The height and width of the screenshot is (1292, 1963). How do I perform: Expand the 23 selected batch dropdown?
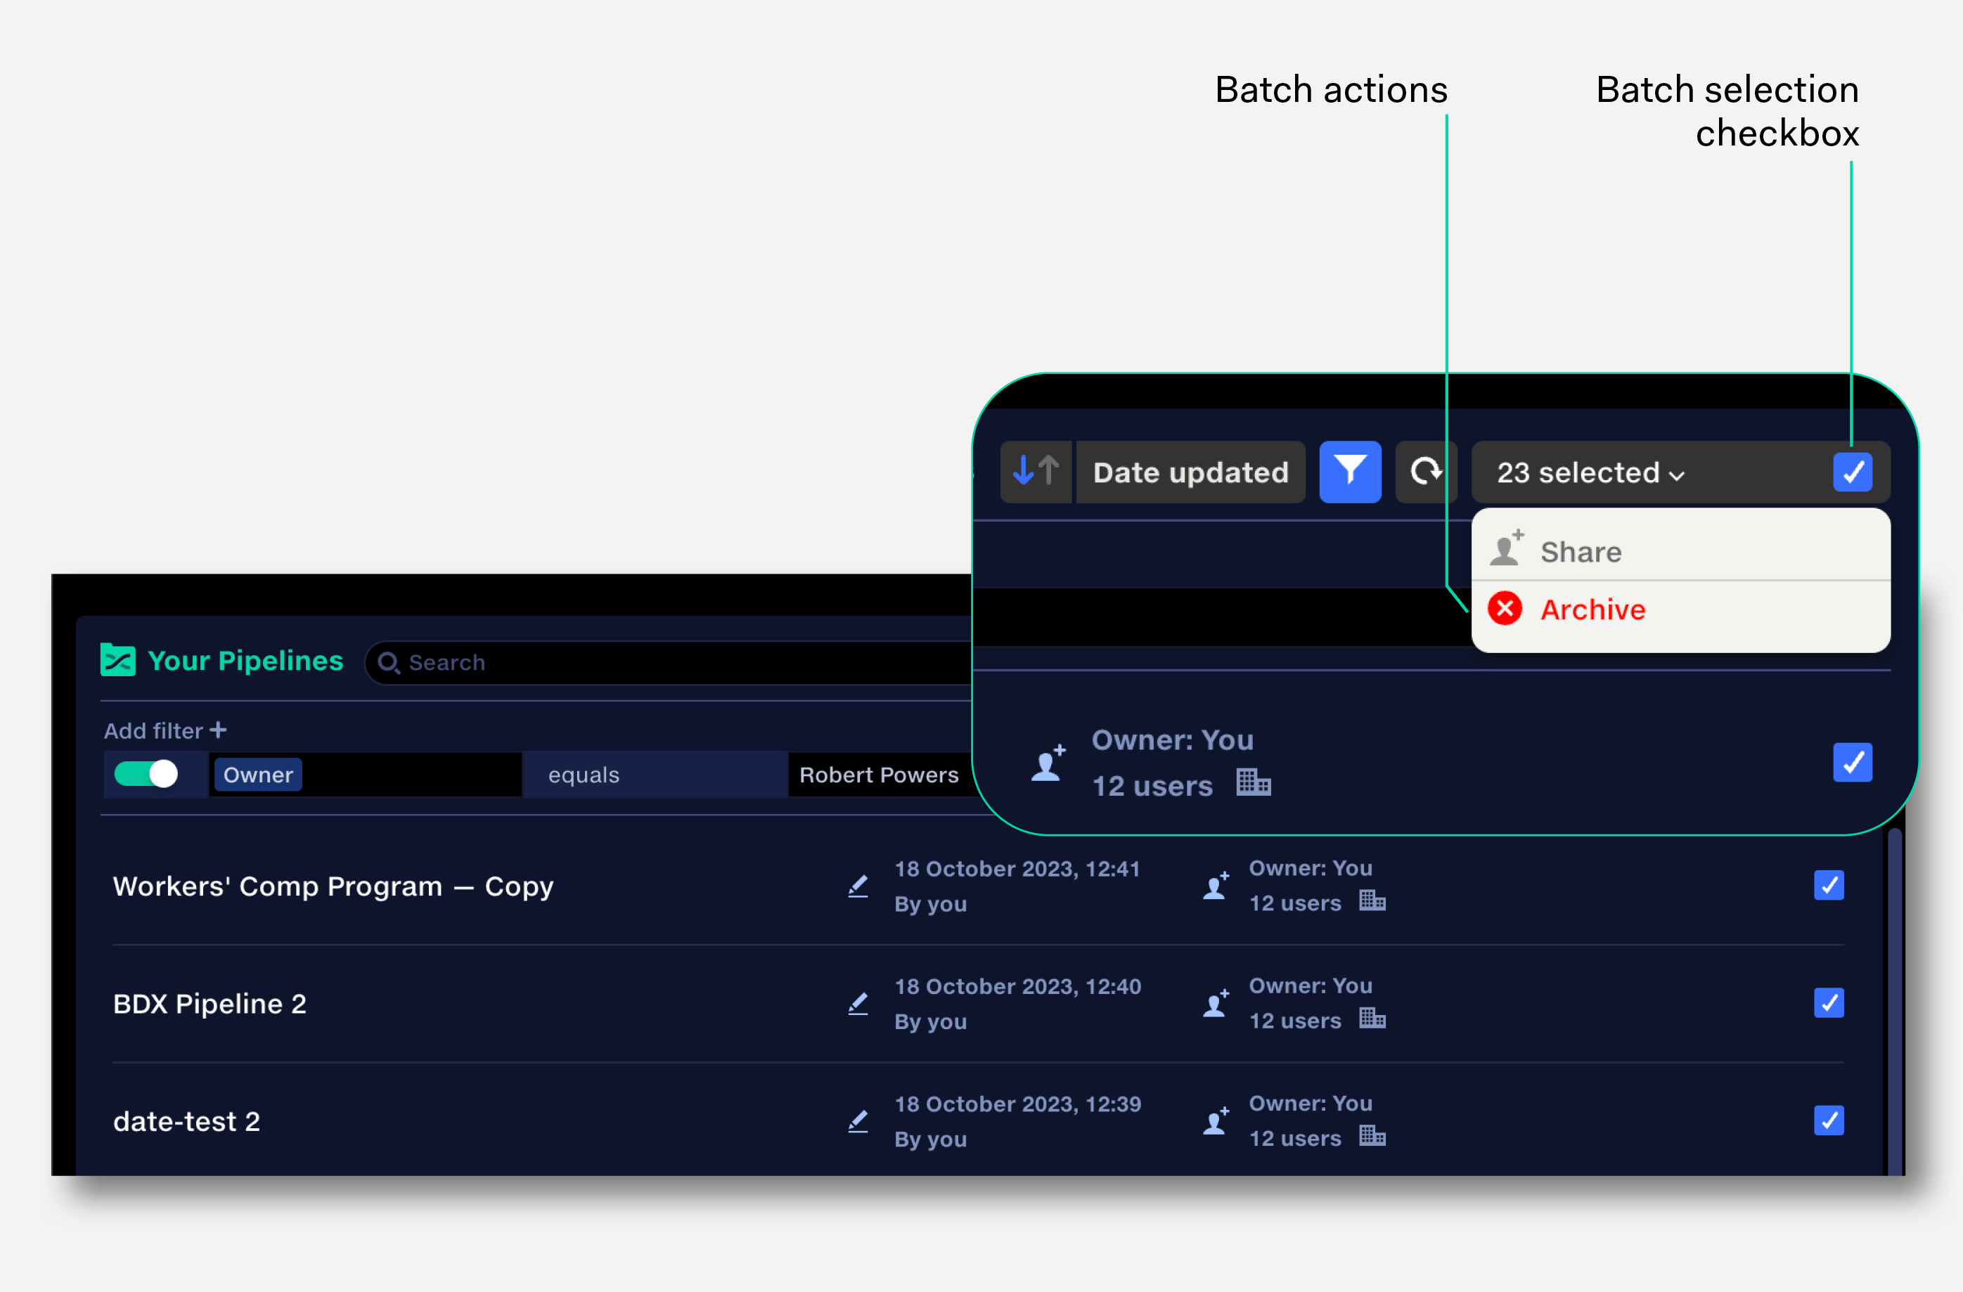click(1590, 472)
